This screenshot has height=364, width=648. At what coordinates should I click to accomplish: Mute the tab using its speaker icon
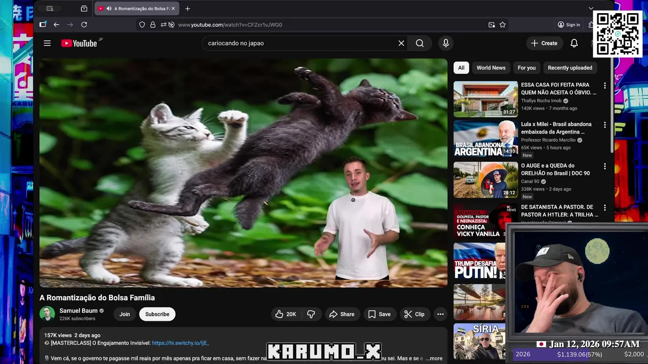click(109, 9)
